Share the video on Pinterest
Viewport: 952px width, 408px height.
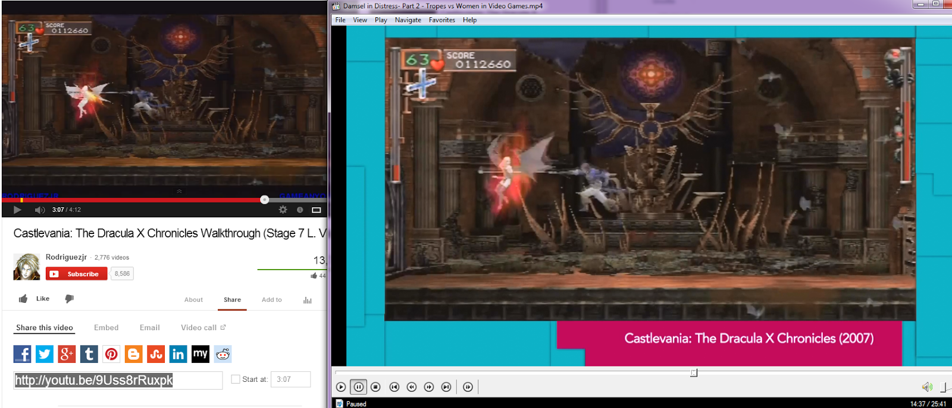coord(111,355)
